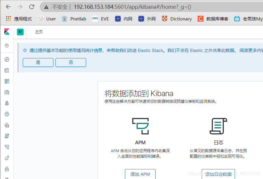Click the 日志 card title
The height and width of the screenshot is (179, 263).
[219, 142]
